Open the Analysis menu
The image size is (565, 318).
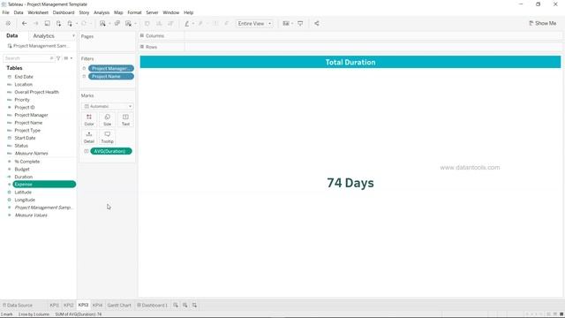tap(102, 12)
